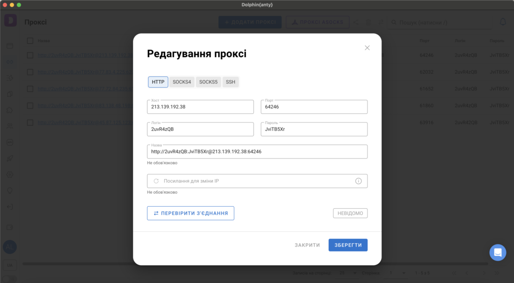Click Перевірити з'єднання button
This screenshot has width=514, height=283.
(x=191, y=213)
